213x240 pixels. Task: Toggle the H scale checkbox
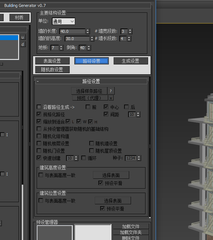pyautogui.click(x=90, y=122)
